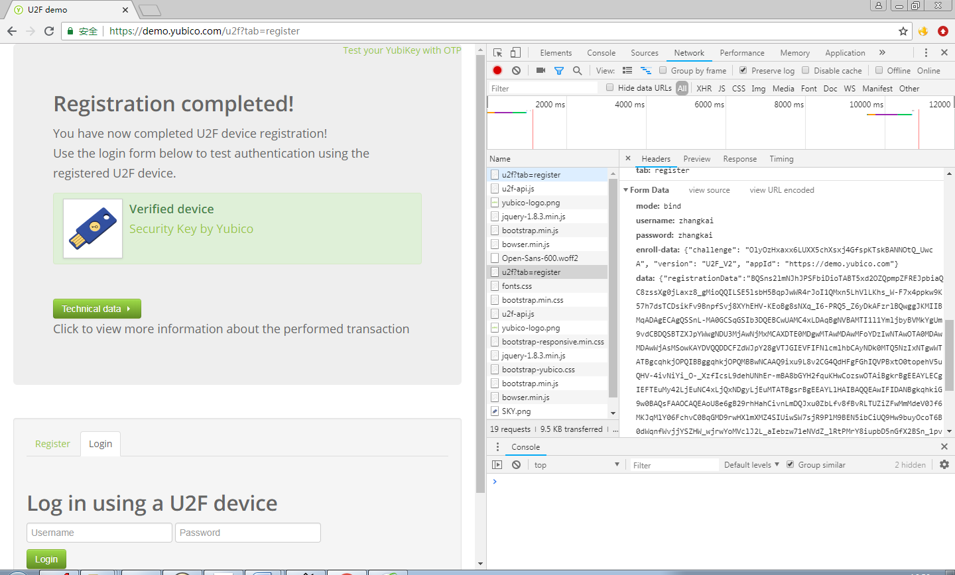This screenshot has height=575, width=955.
Task: Expand the hidden DevTools tabs chevron
Action: (882, 52)
